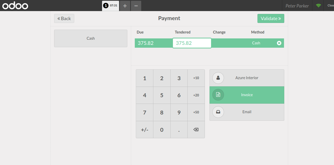Switch to order tab 1

(x=111, y=5)
